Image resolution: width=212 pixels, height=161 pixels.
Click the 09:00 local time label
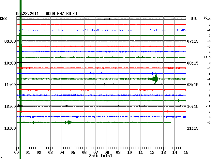10,41
